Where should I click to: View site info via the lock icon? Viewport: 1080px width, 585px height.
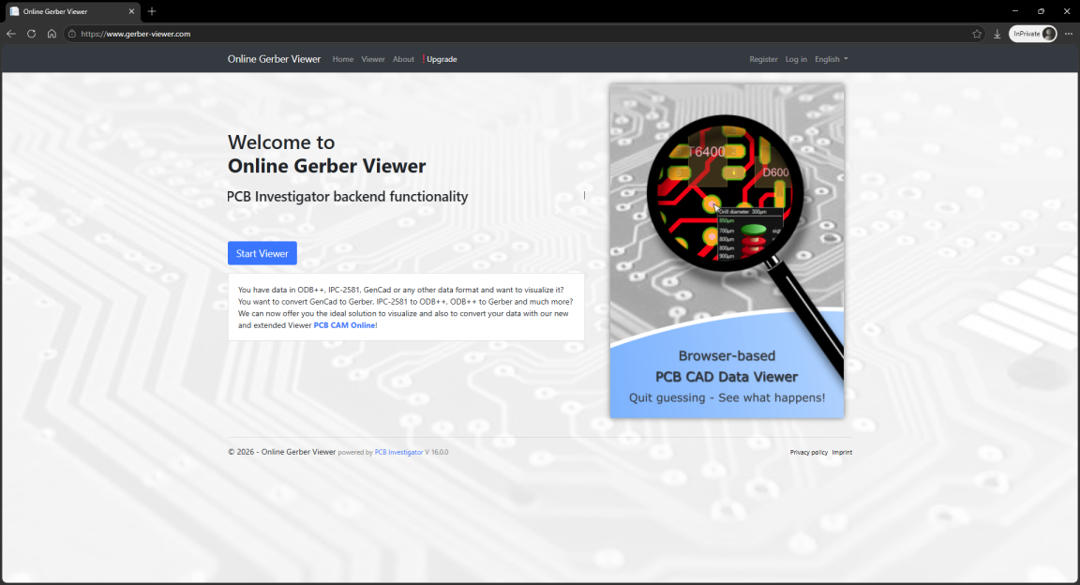pos(71,34)
